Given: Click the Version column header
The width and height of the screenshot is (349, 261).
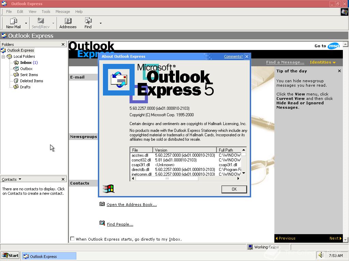Looking at the screenshot, I should point(185,150).
